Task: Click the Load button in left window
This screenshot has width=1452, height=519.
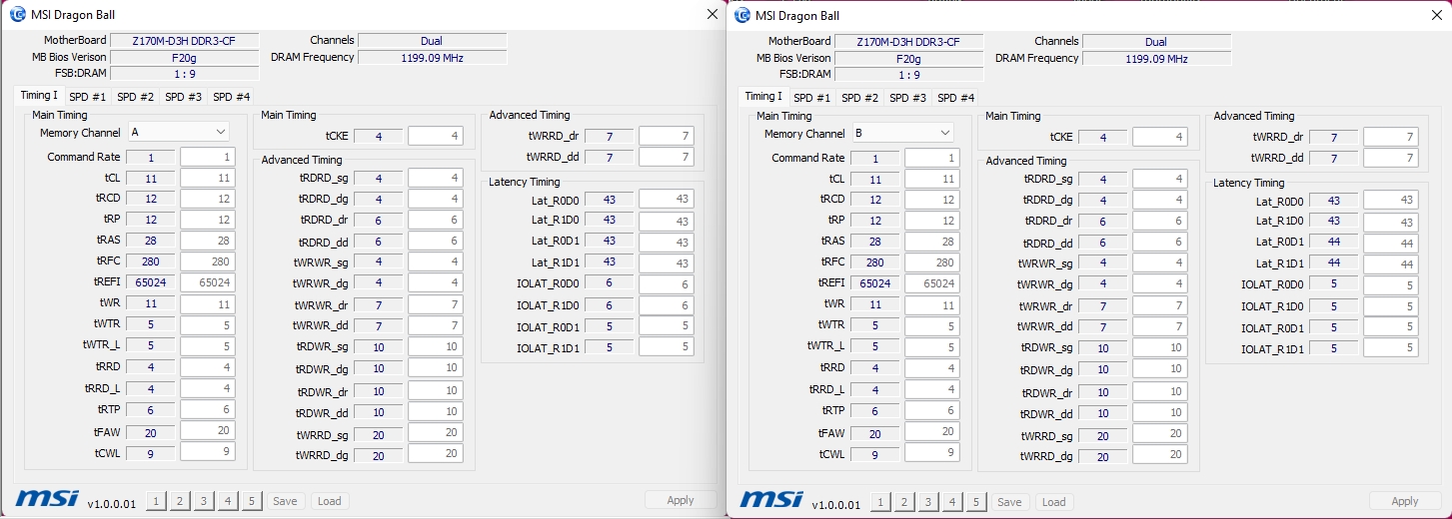Action: point(330,501)
